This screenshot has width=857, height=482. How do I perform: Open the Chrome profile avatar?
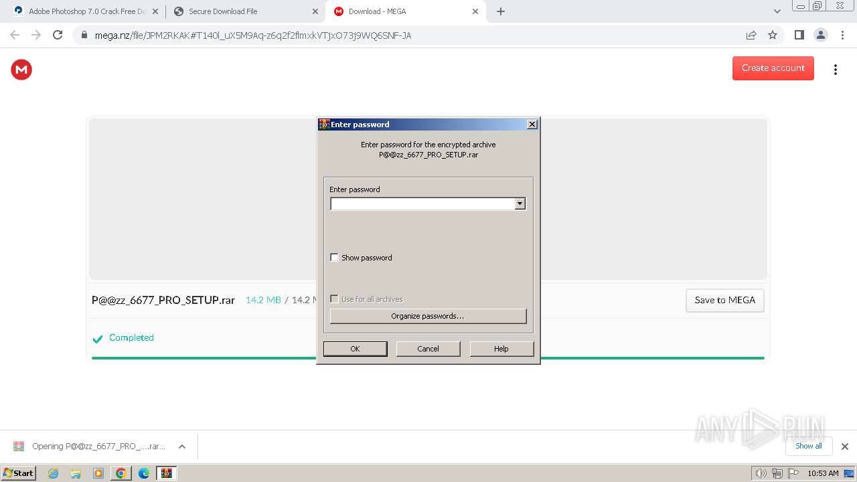pyautogui.click(x=820, y=35)
